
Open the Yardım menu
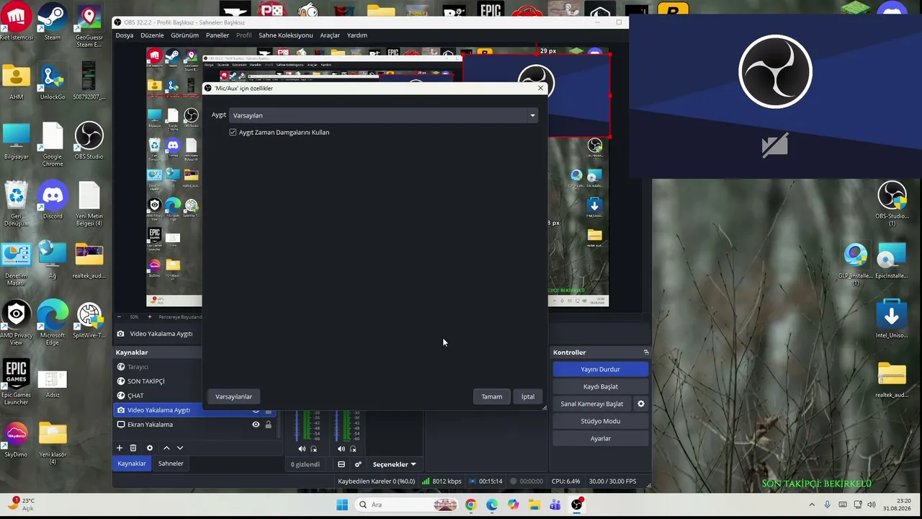357,35
